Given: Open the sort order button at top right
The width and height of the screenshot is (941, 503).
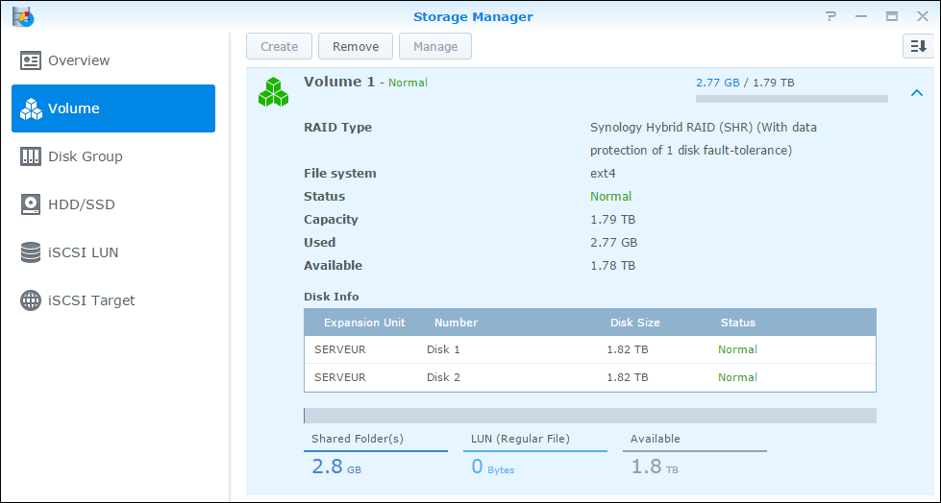Looking at the screenshot, I should (917, 46).
